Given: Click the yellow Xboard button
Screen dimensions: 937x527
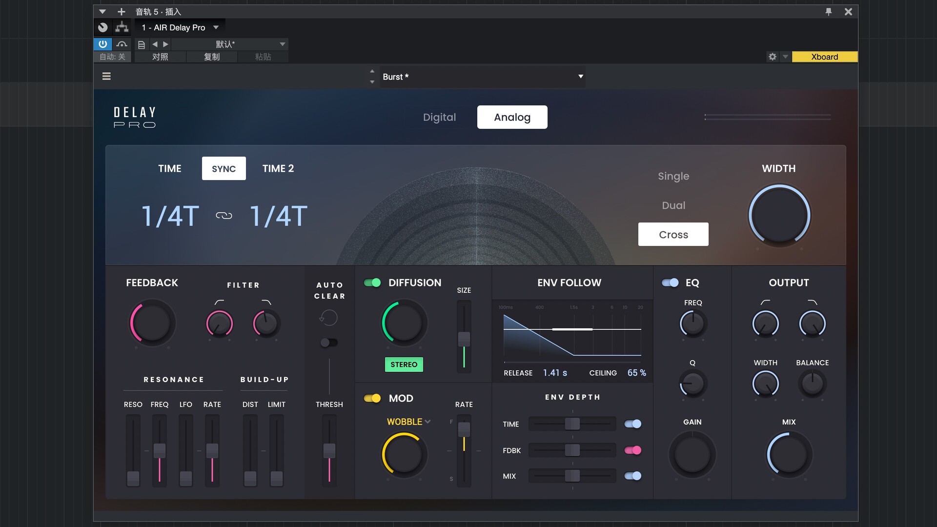Looking at the screenshot, I should click(824, 57).
